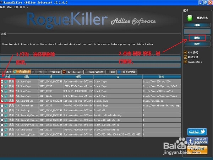Viewport: 213px width, 160px height.
Task: Uncheck the http://www.256.cc/?008 HomePage entry
Action: (x=2, y=82)
